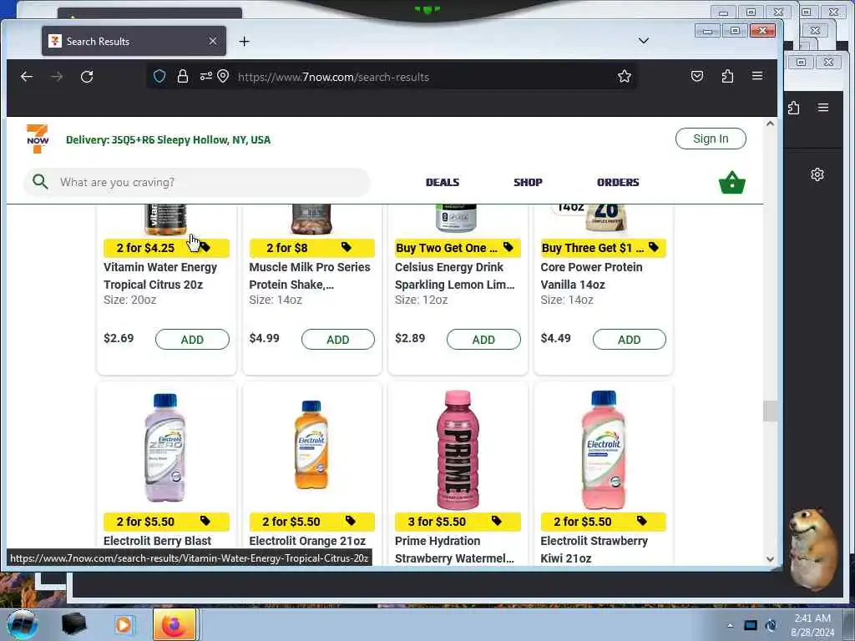Click the search magnifier icon
The width and height of the screenshot is (855, 641).
(x=40, y=181)
